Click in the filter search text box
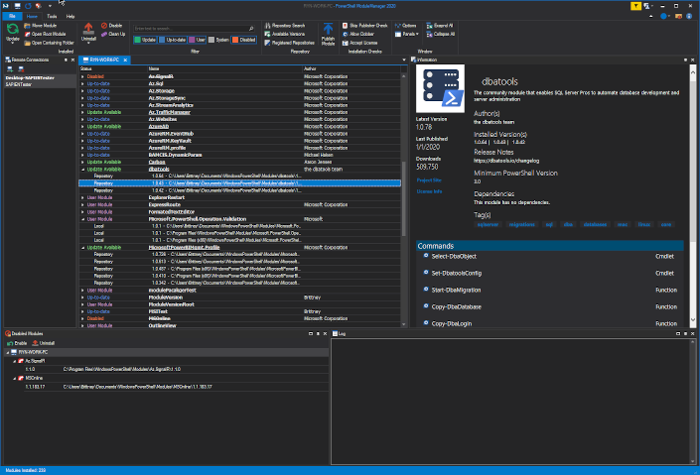 tap(190, 29)
